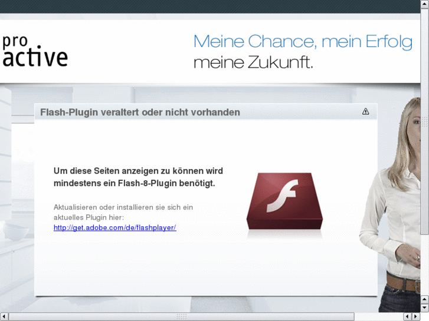Click vertical scrollbar down arrow at bottom

425,307
